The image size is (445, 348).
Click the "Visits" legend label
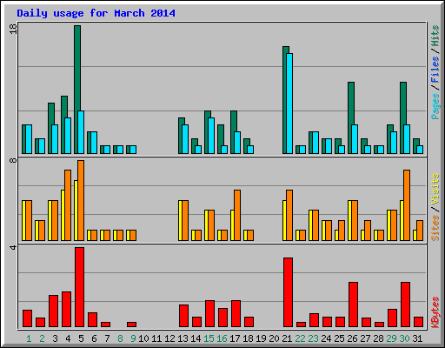click(x=435, y=190)
